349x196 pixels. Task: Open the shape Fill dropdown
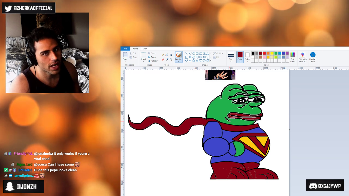[216, 57]
